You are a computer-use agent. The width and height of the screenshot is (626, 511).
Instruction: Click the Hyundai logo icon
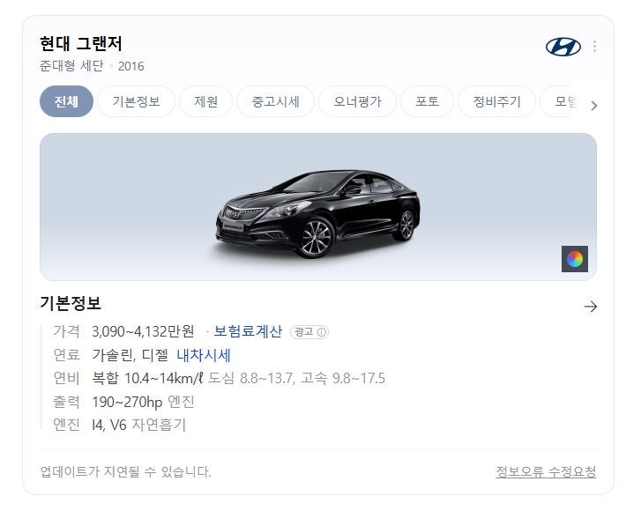coord(563,47)
